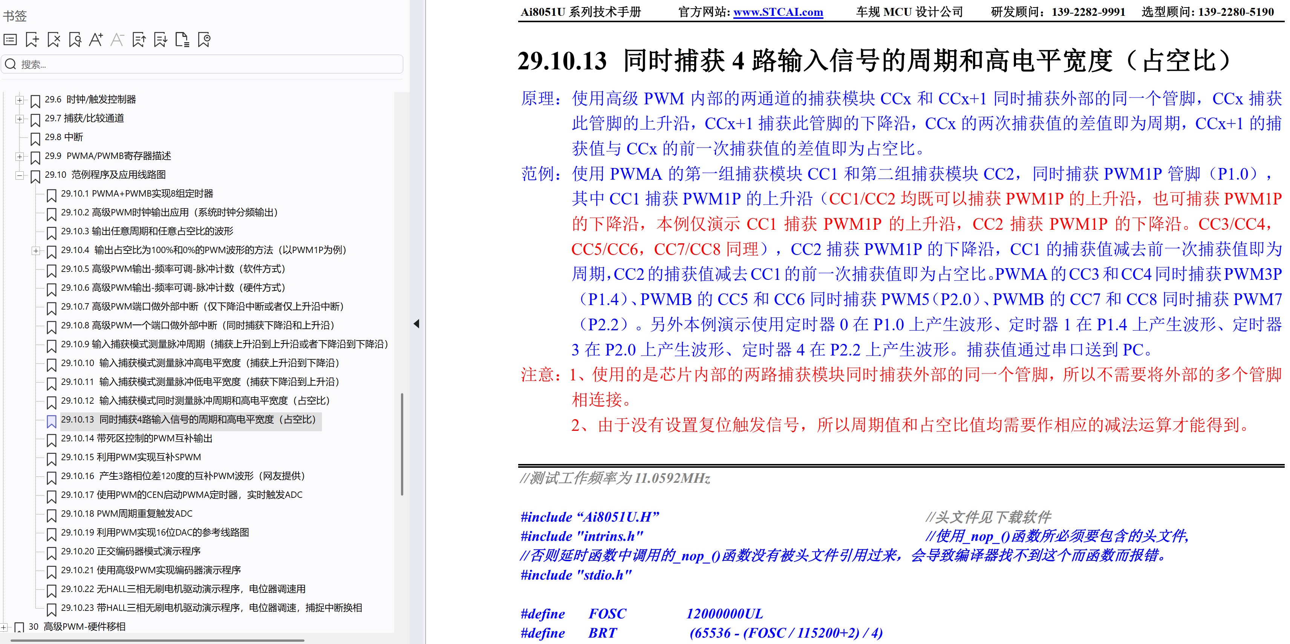Image resolution: width=1290 pixels, height=644 pixels.
Task: Open the bookmark list options icon
Action: point(11,40)
